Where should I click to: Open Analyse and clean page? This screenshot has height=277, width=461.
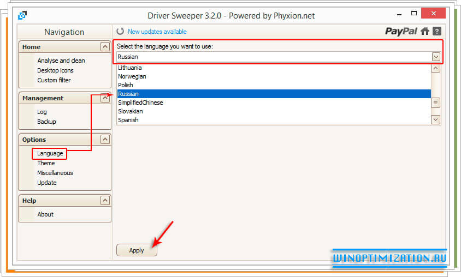coord(61,61)
